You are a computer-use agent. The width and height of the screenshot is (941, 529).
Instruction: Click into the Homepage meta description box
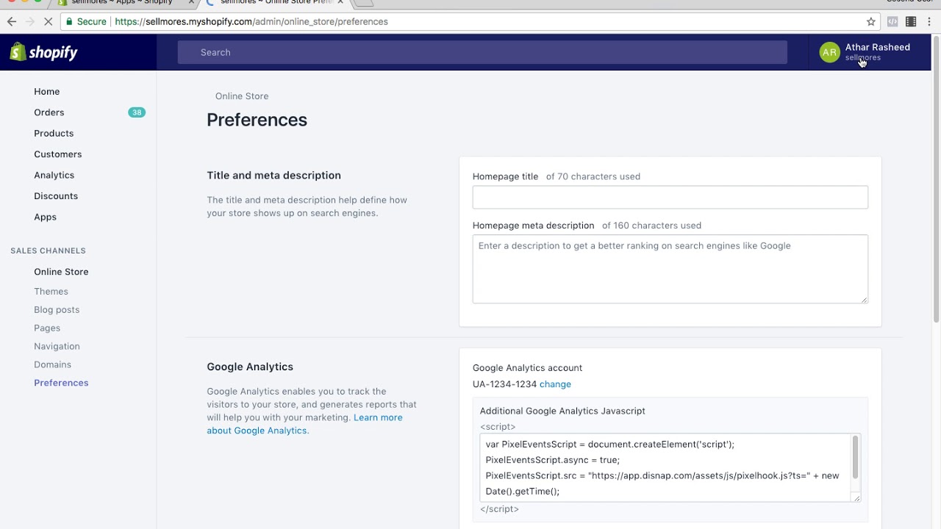pyautogui.click(x=670, y=268)
